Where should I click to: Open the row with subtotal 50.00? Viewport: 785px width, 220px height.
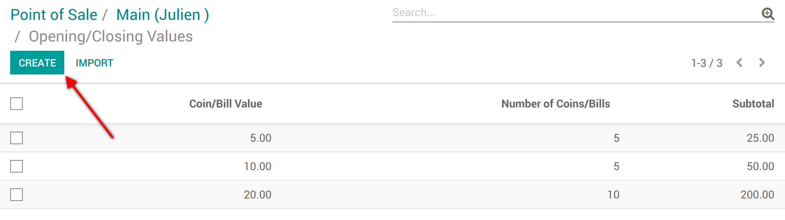click(760, 166)
